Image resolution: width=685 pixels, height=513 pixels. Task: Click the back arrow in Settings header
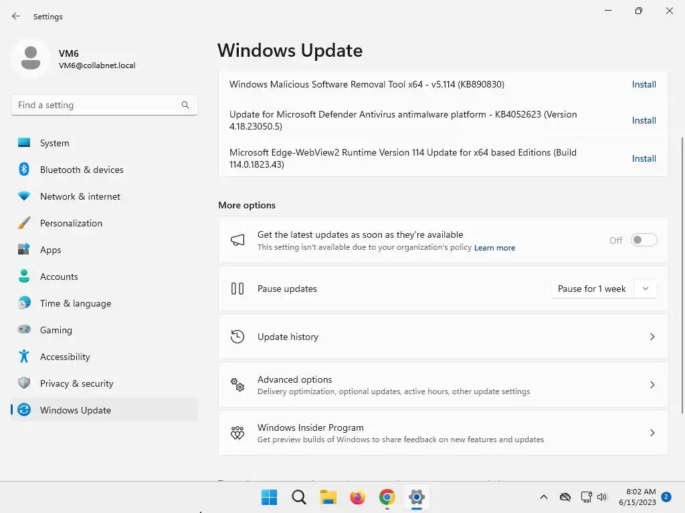pyautogui.click(x=16, y=16)
